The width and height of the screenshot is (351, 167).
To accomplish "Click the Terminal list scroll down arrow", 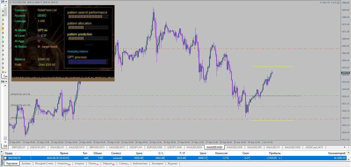I will tap(349, 159).
